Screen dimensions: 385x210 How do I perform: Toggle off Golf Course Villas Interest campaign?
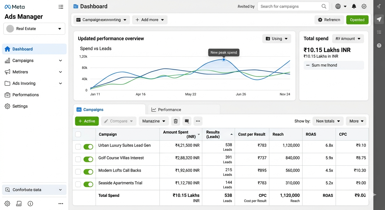click(88, 159)
